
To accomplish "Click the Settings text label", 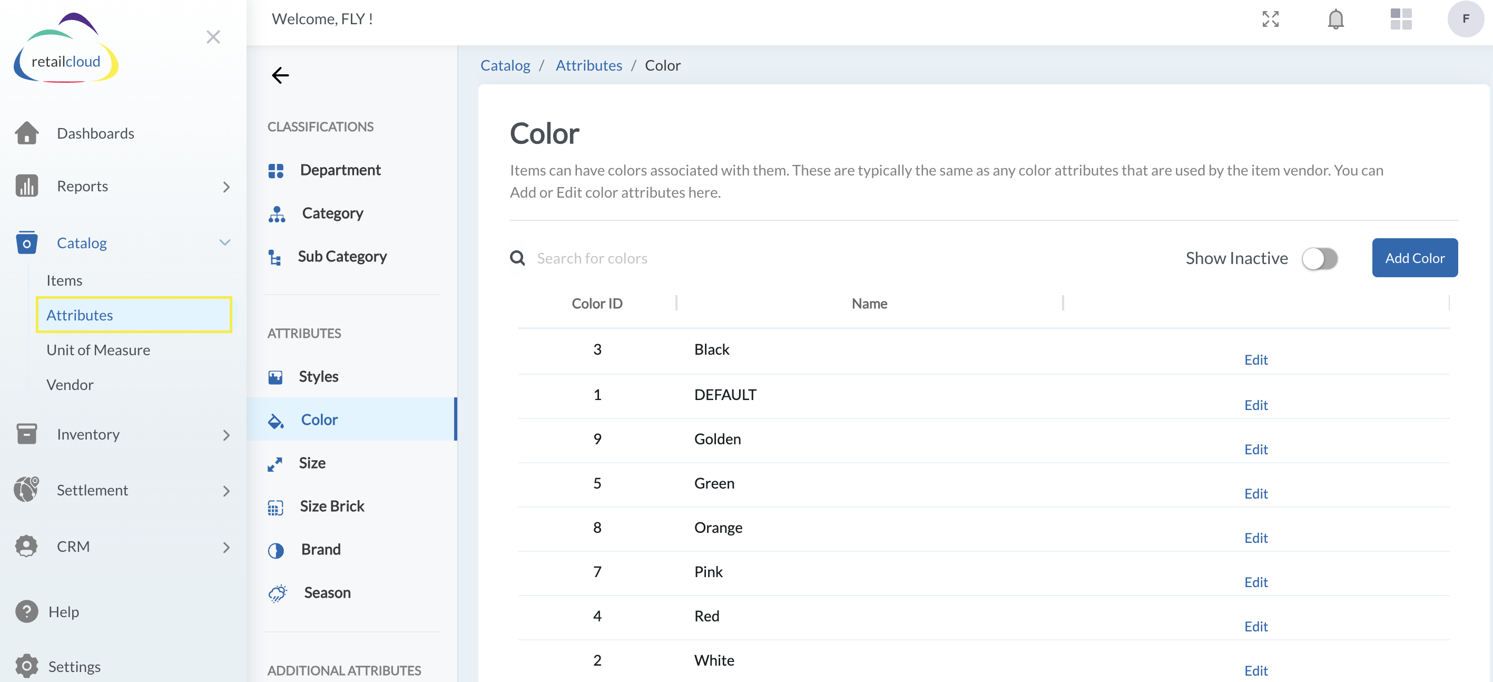I will [74, 666].
